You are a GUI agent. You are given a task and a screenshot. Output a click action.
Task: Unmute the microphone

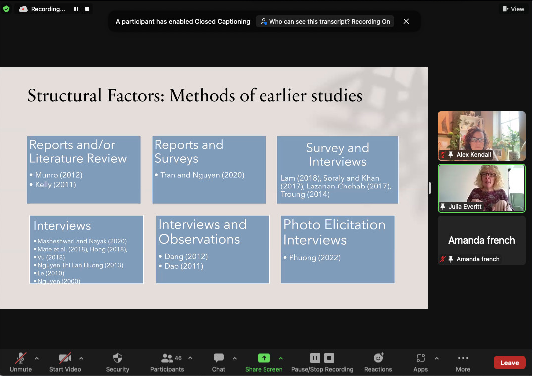point(20,358)
